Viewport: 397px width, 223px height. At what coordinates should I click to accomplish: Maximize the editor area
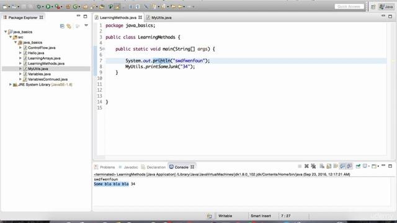[x=390, y=17]
